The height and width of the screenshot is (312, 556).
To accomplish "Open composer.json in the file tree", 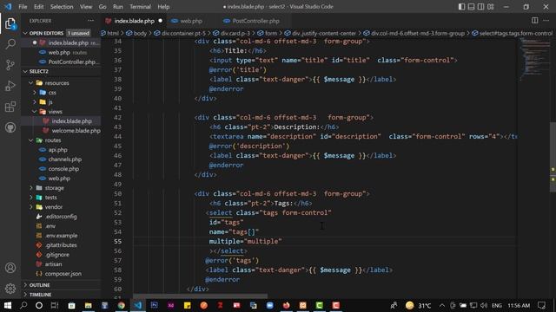I will coord(63,274).
